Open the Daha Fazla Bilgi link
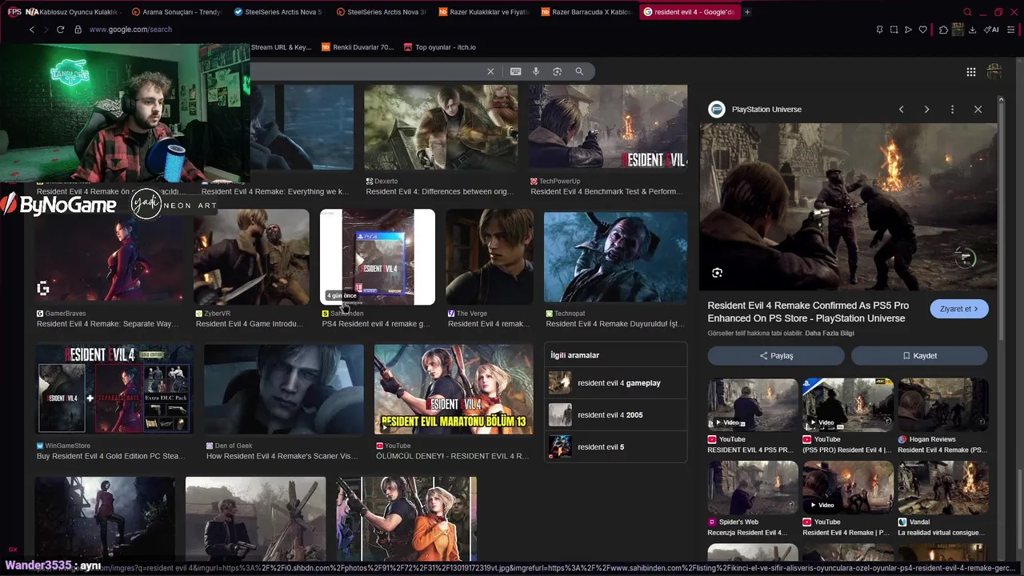1024x576 pixels. 830,333
